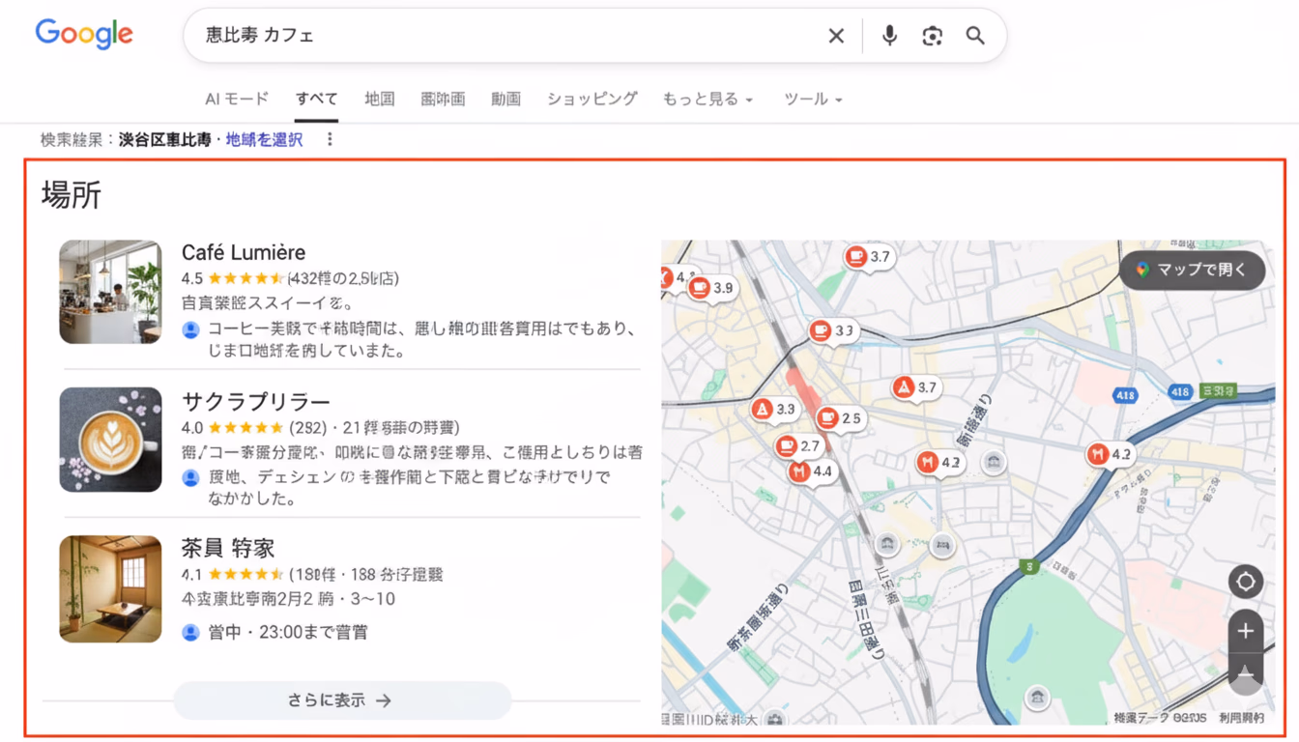The height and width of the screenshot is (742, 1299).
Task: Click the マップで開く button
Action: (x=1193, y=270)
